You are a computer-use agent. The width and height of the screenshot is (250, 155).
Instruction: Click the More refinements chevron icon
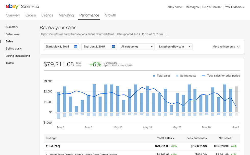pos(238,46)
